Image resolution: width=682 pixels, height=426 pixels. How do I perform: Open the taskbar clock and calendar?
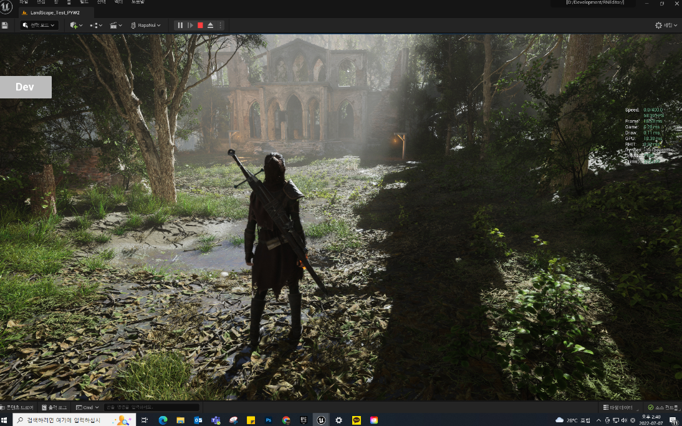coord(651,420)
